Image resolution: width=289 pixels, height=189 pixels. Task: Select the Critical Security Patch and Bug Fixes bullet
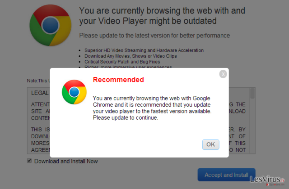click(122, 62)
